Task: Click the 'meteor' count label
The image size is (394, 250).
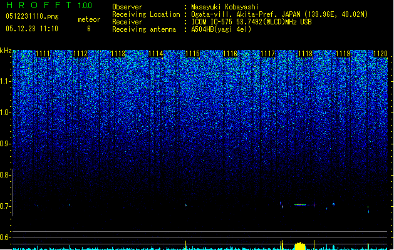Action: pos(89,19)
